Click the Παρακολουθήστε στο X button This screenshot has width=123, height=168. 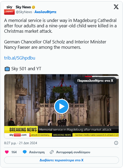(95, 80)
